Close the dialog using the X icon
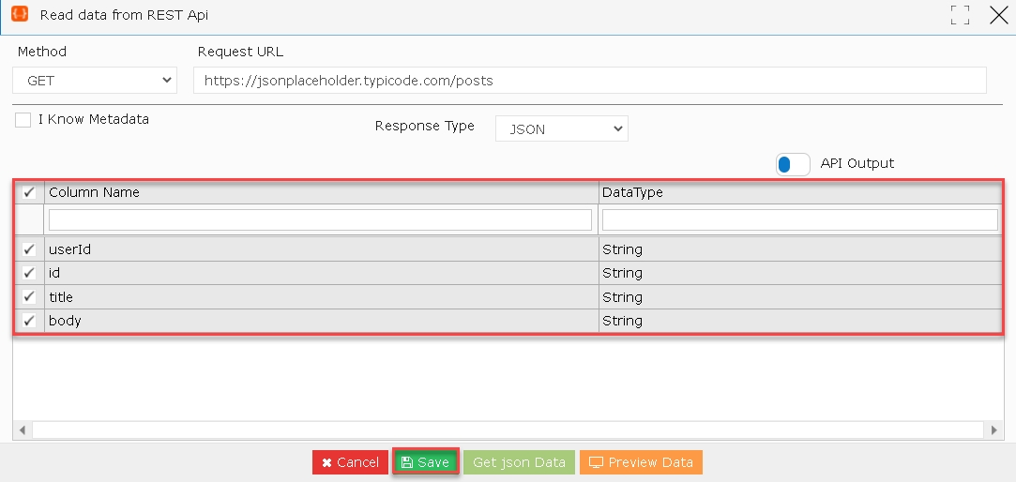This screenshot has height=482, width=1016. click(999, 15)
